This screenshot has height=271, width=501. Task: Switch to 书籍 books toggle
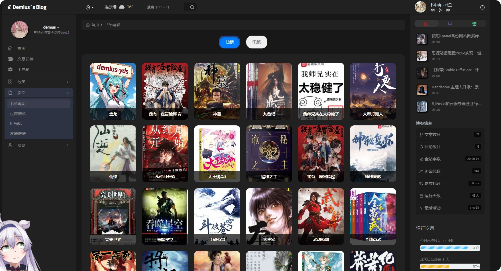pos(229,42)
